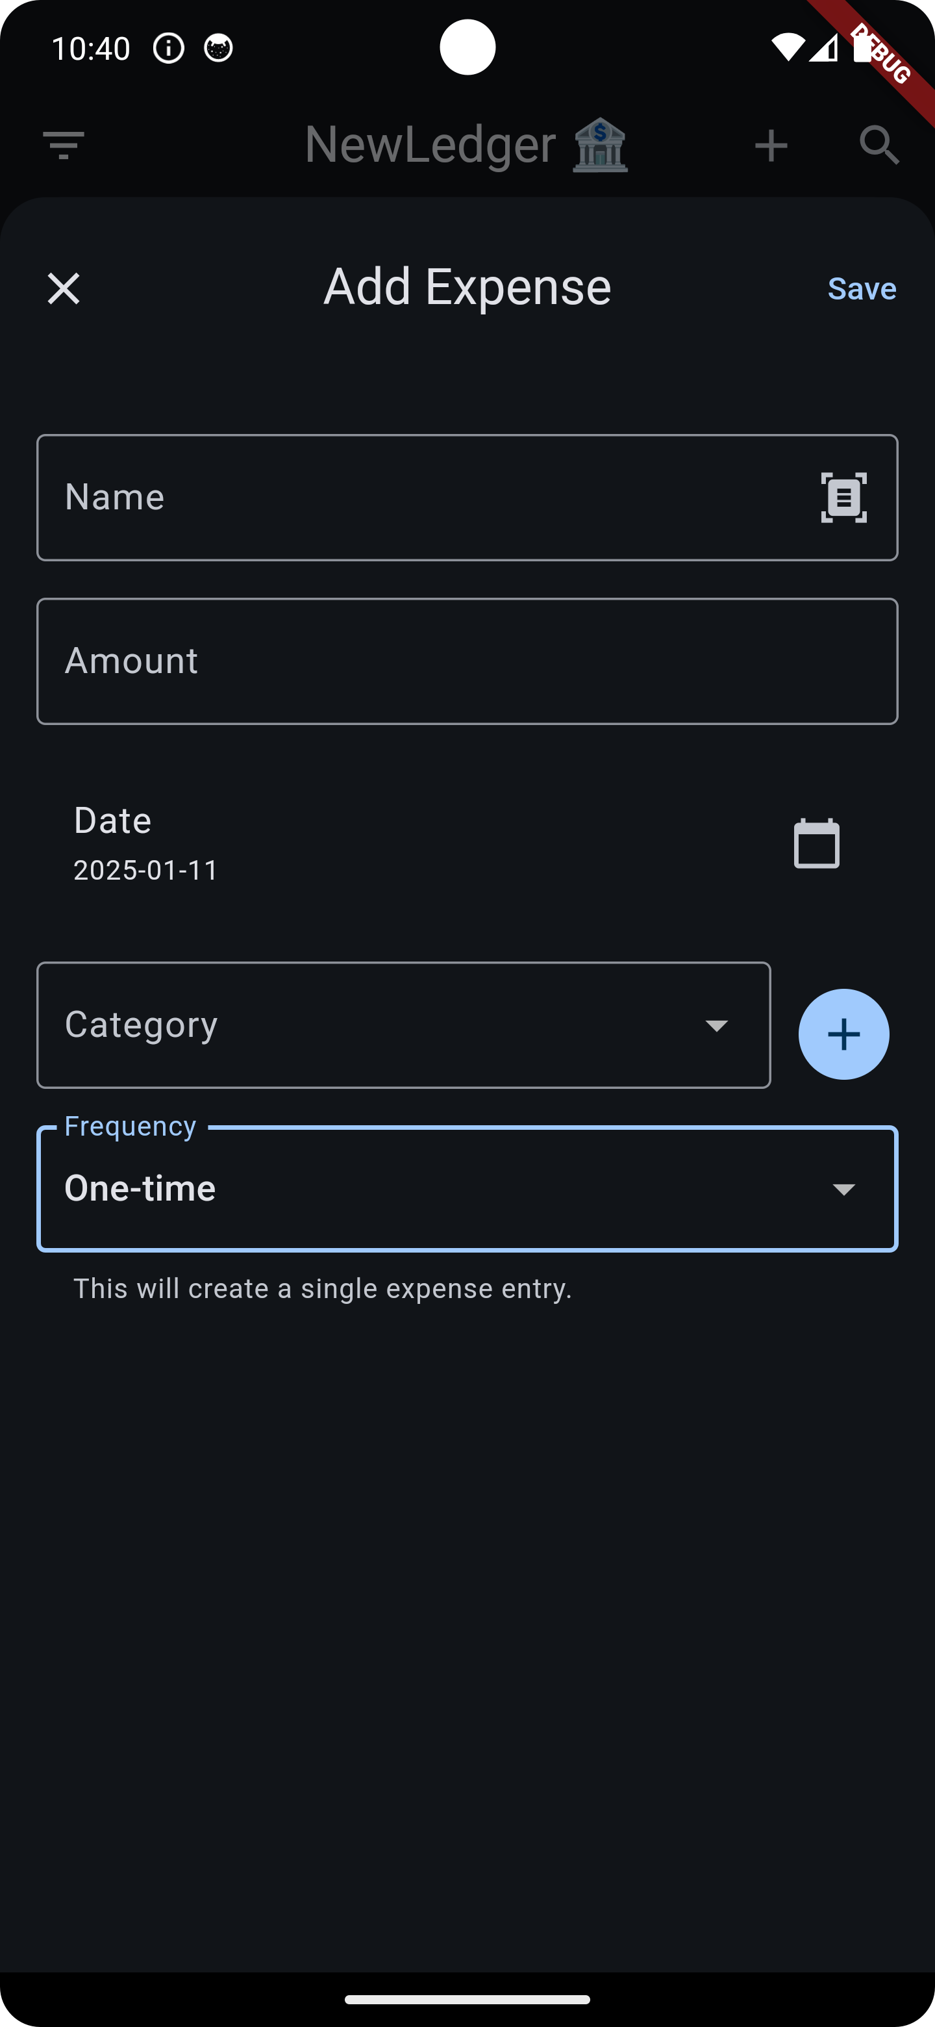Tap the receipt scan icon in the Name field
The image size is (935, 2027).
point(843,496)
